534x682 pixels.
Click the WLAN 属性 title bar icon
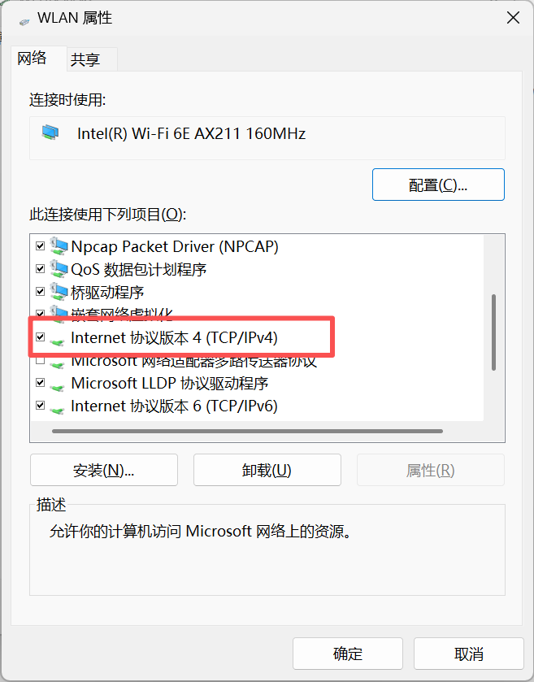point(24,21)
